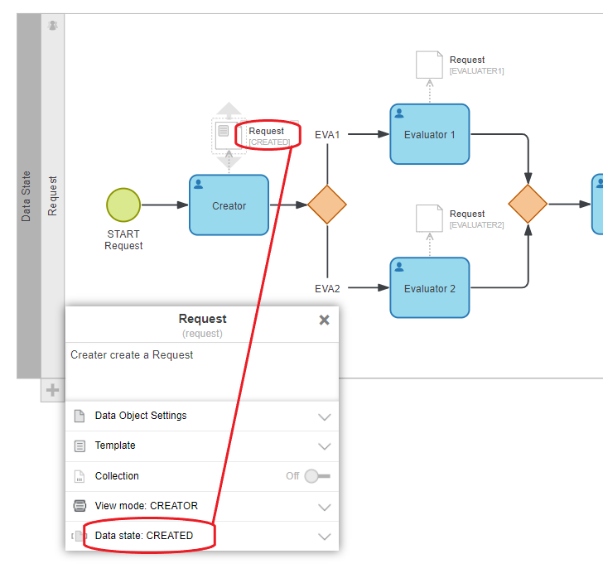This screenshot has height=578, width=603.
Task: Expand the Data Object Settings section
Action: pyautogui.click(x=324, y=417)
